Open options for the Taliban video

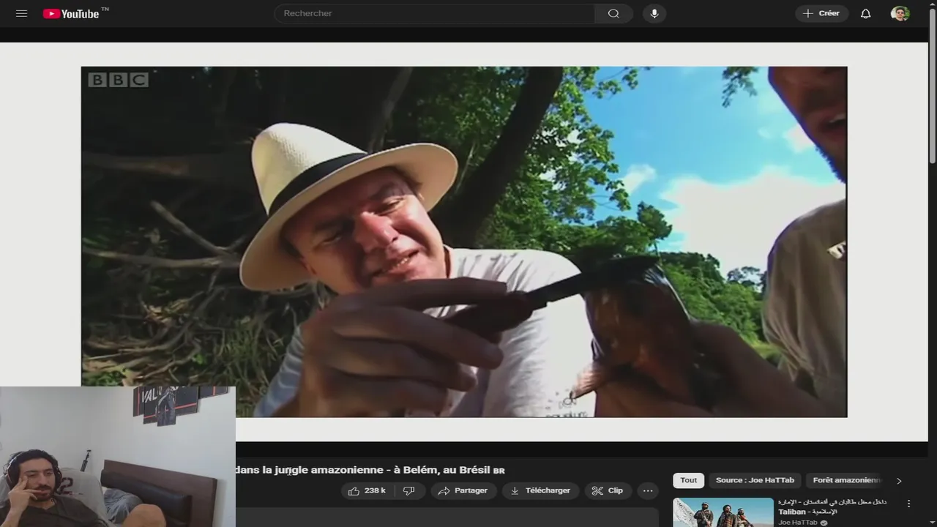coord(908,504)
